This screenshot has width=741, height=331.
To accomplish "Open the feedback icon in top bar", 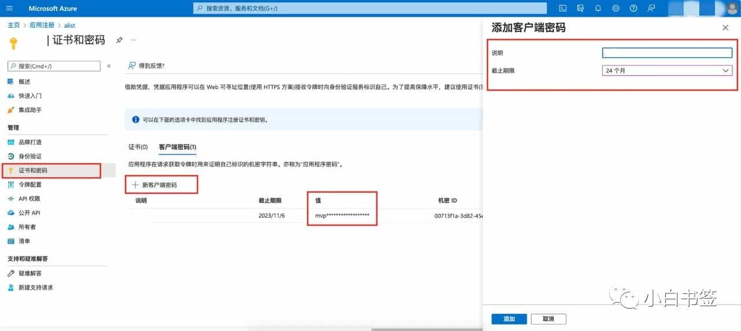I will tap(651, 8).
